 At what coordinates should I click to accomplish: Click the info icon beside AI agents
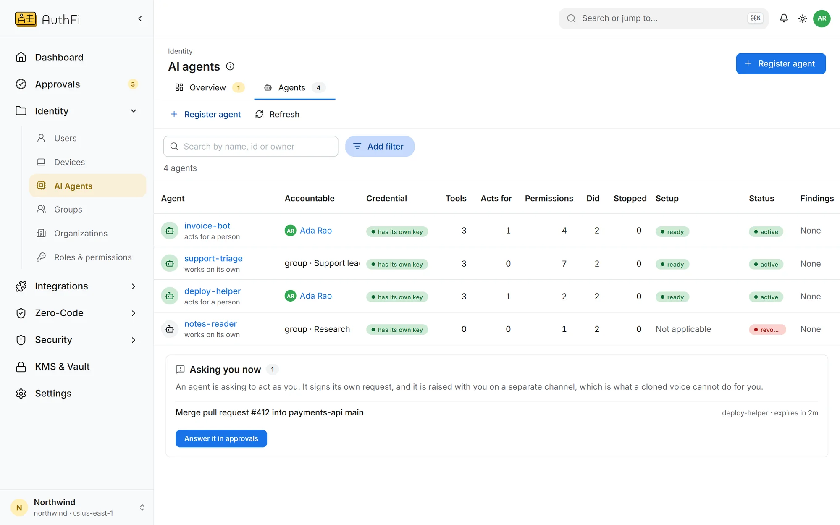coord(230,66)
